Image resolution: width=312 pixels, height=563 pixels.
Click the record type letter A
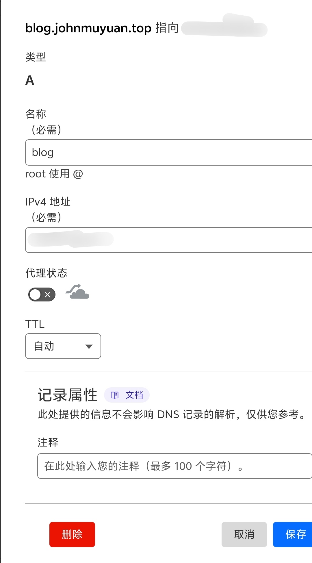pyautogui.click(x=30, y=80)
